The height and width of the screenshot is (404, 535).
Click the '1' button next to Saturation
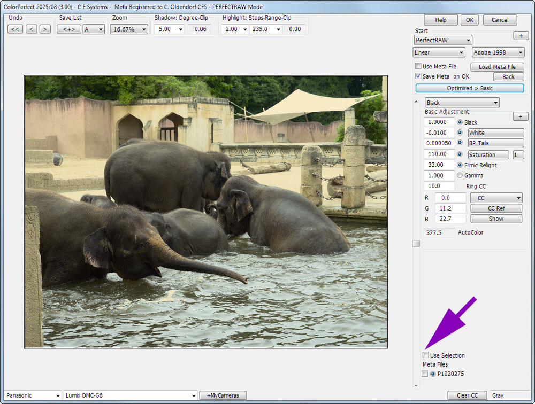click(518, 155)
